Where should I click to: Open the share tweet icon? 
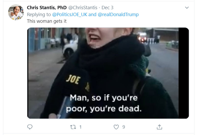point(159,127)
